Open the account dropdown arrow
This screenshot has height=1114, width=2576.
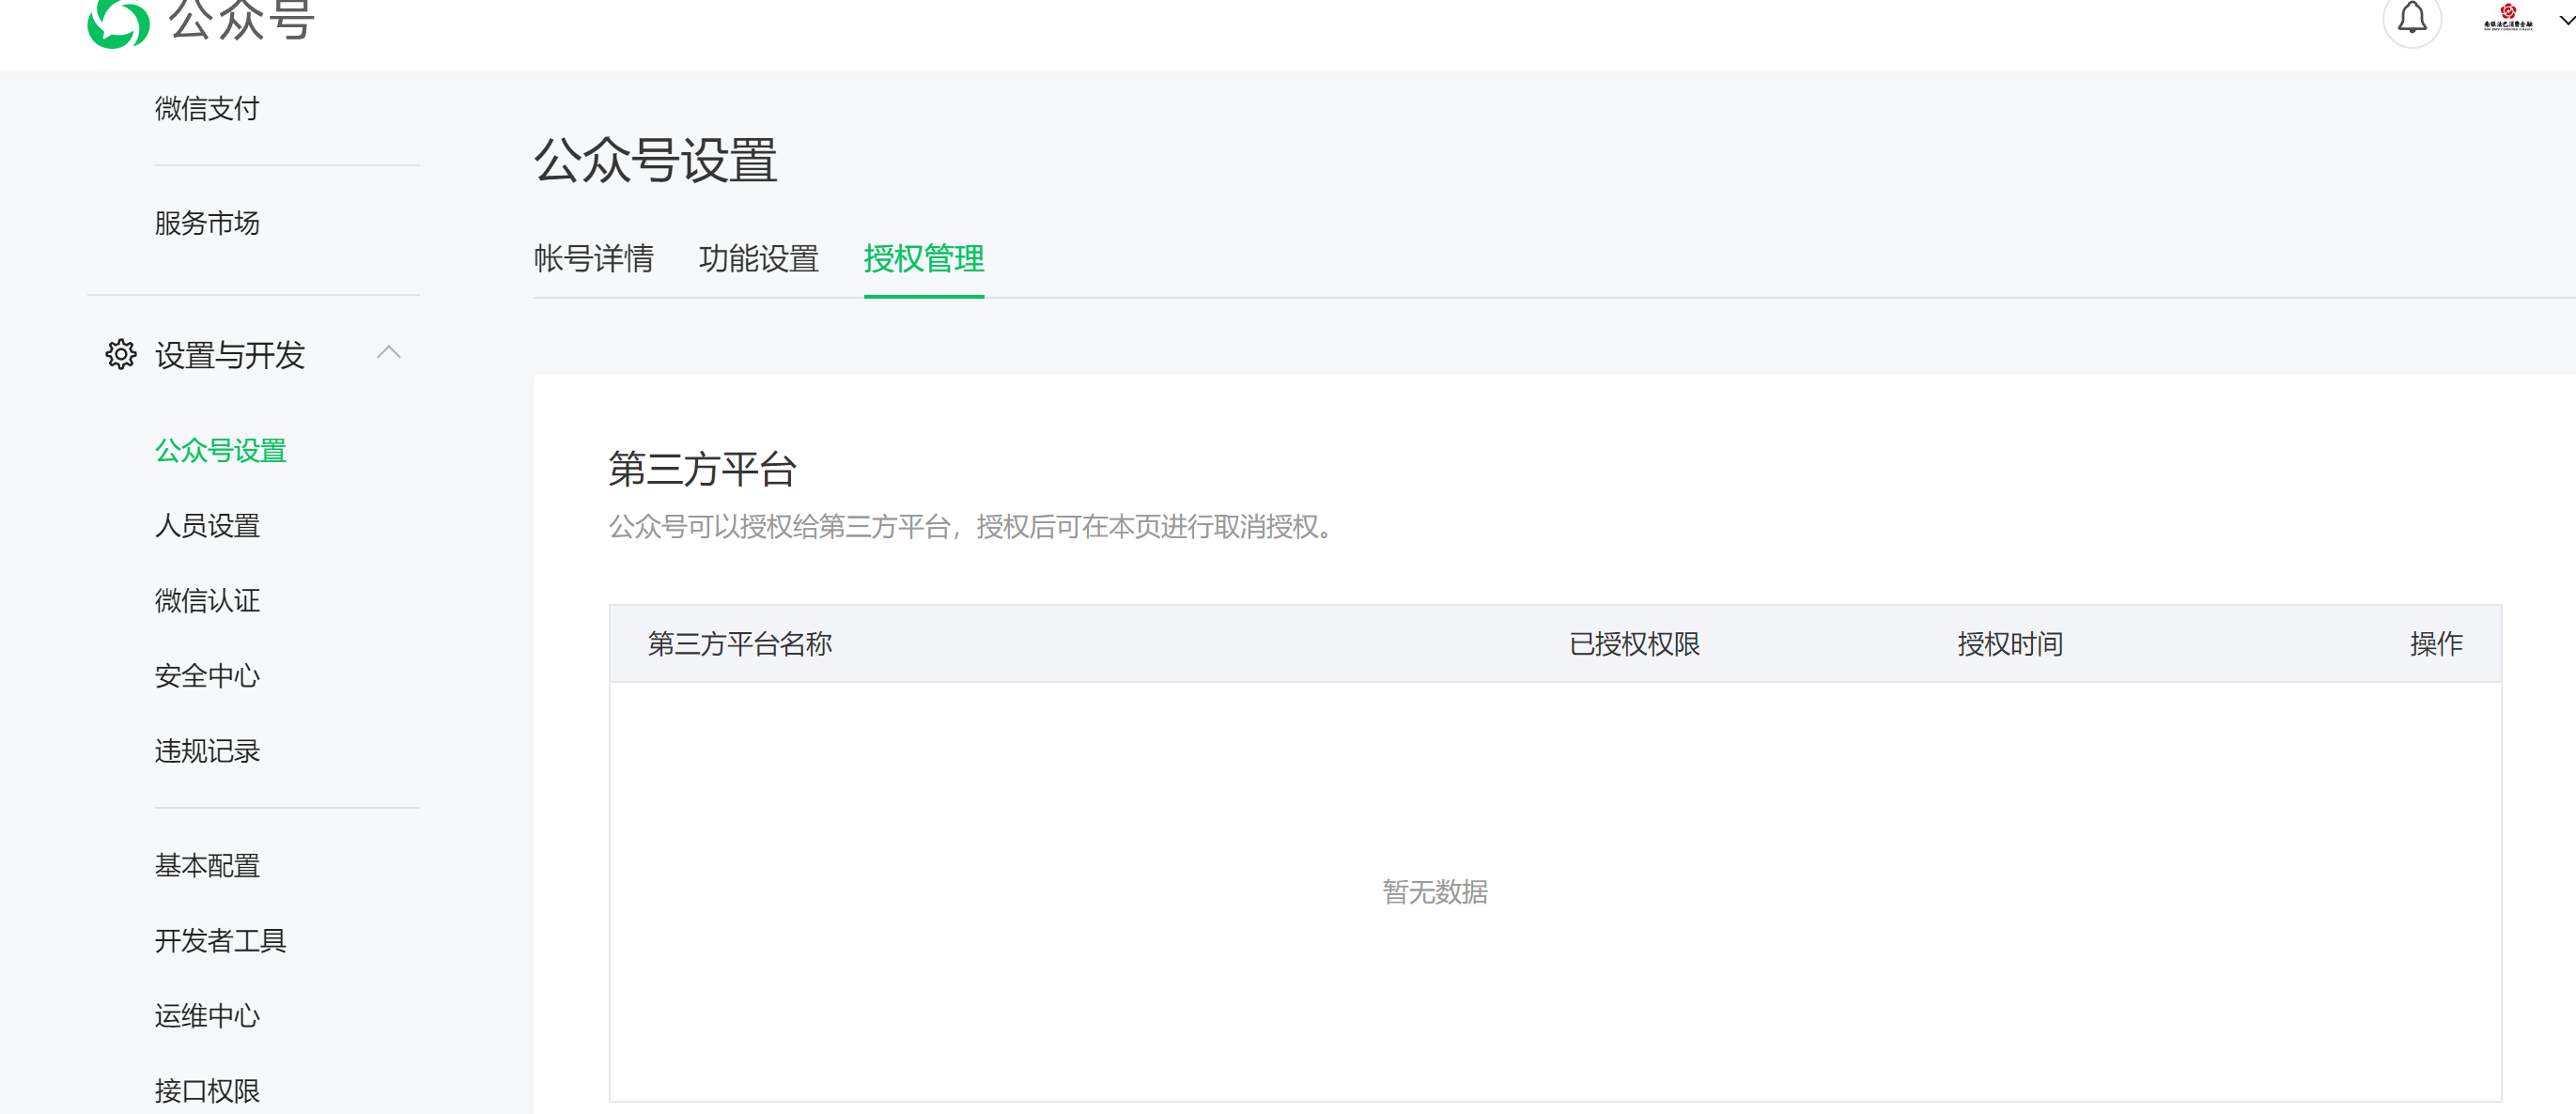[x=2565, y=20]
